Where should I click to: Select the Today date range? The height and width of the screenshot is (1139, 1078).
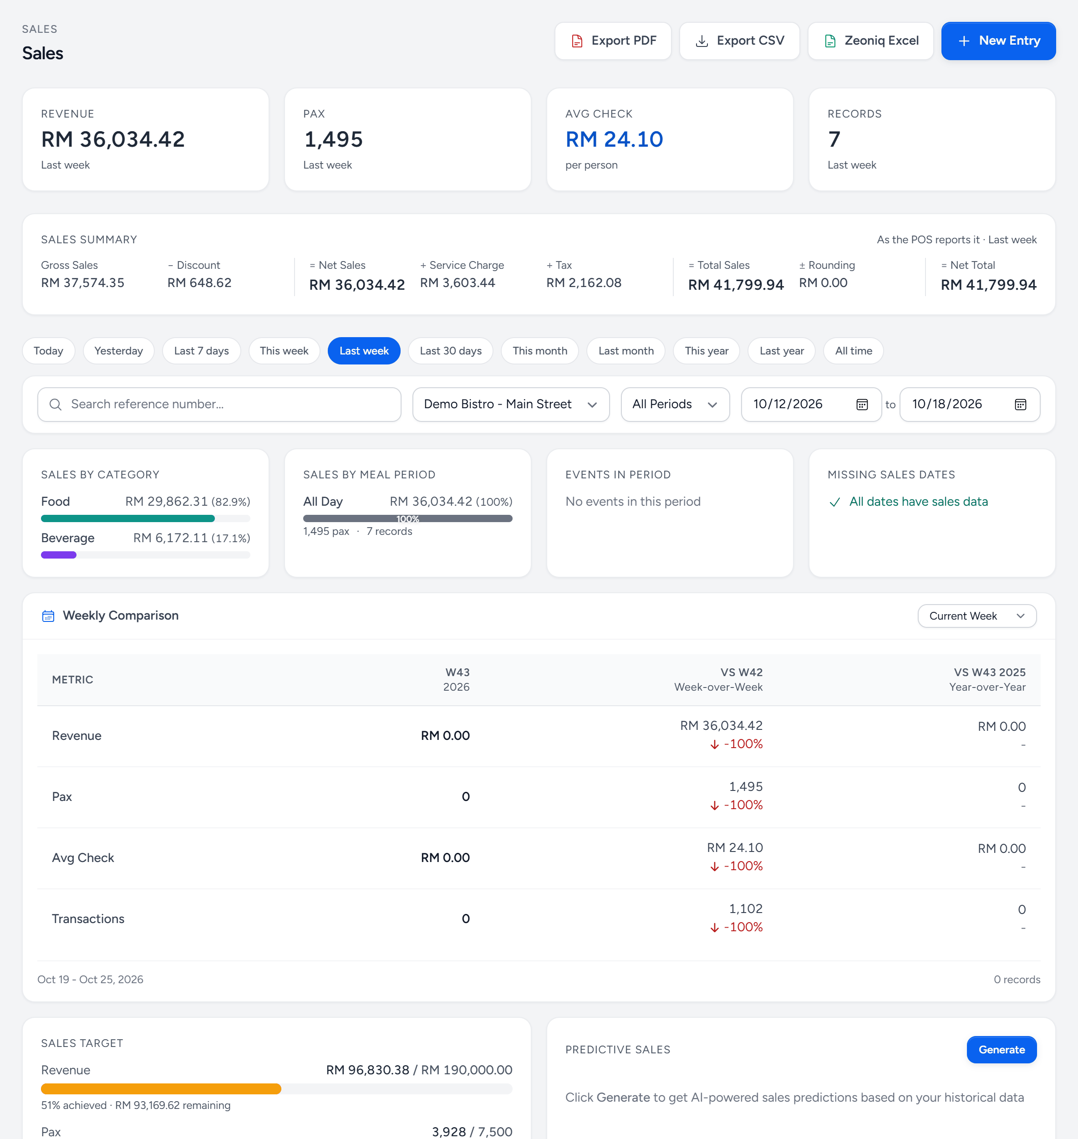(48, 351)
